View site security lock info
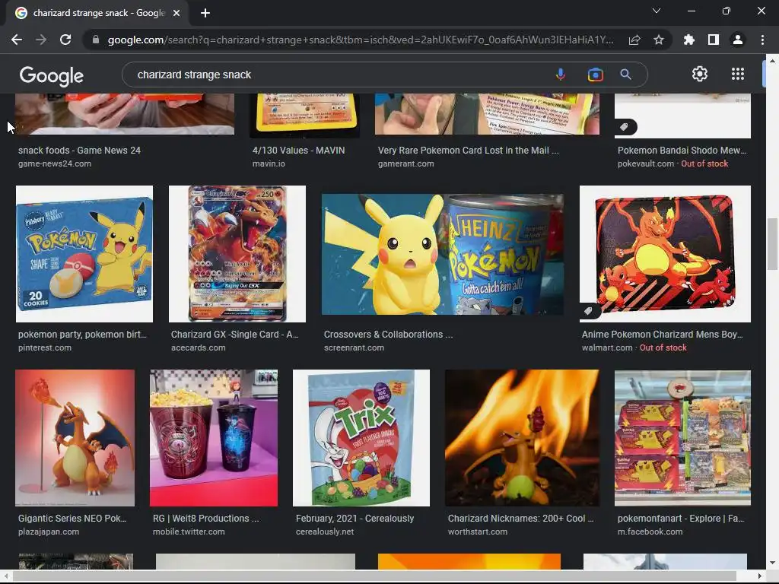Screen dimensions: 779x584 [x=96, y=40]
